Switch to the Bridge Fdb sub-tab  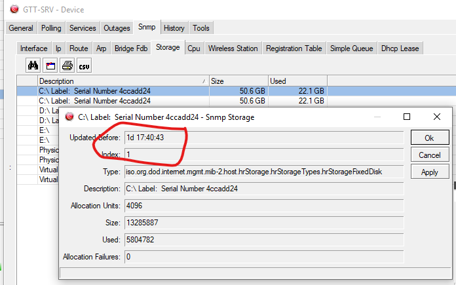pos(131,48)
